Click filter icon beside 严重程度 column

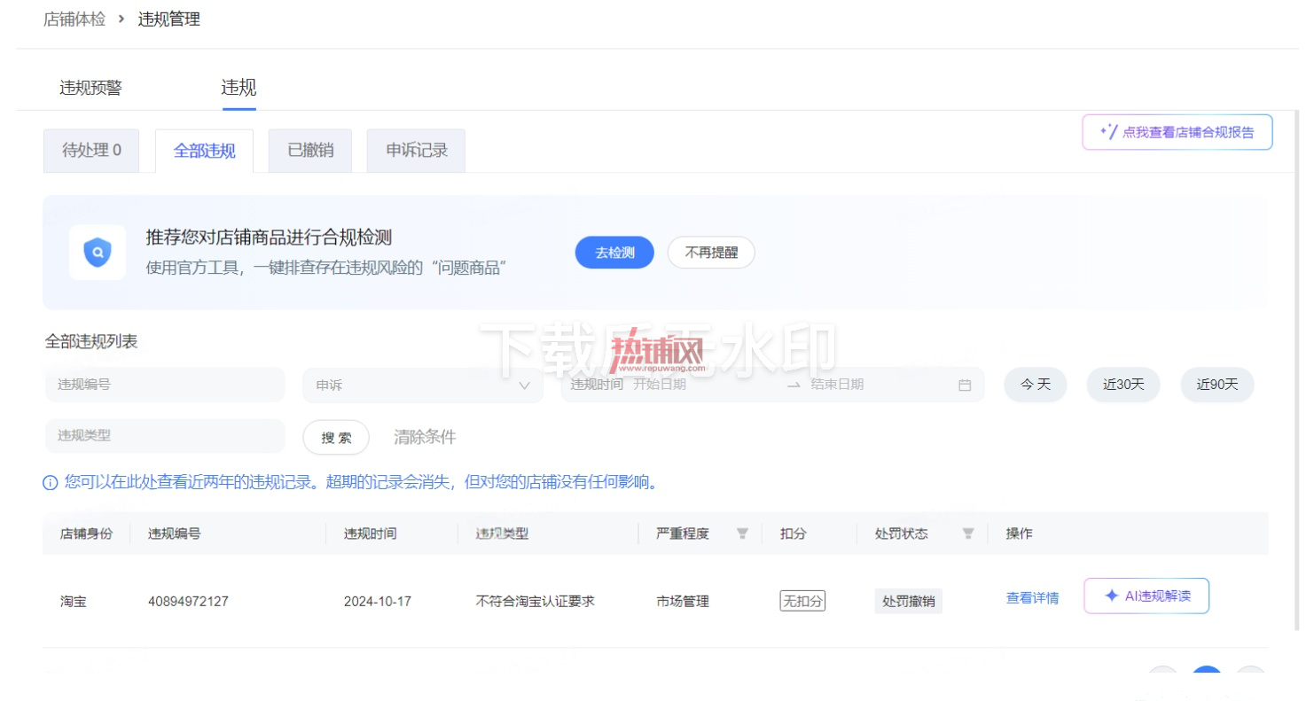742,534
